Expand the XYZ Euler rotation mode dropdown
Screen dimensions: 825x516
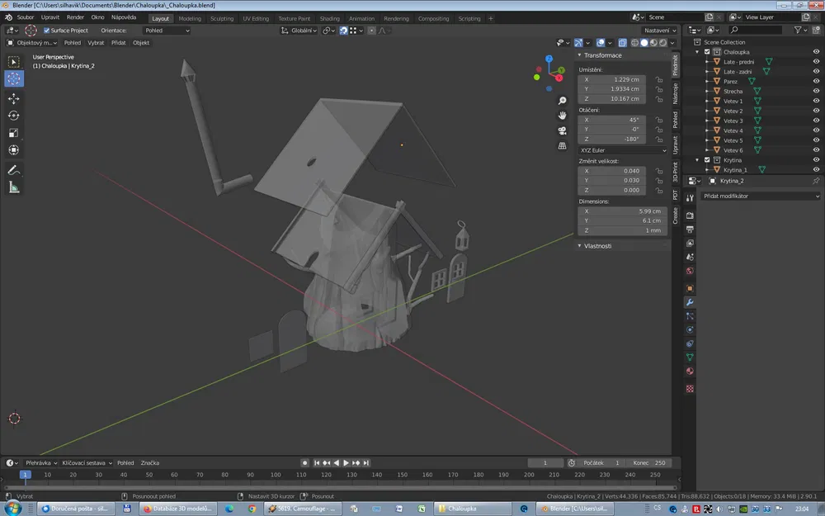point(622,150)
